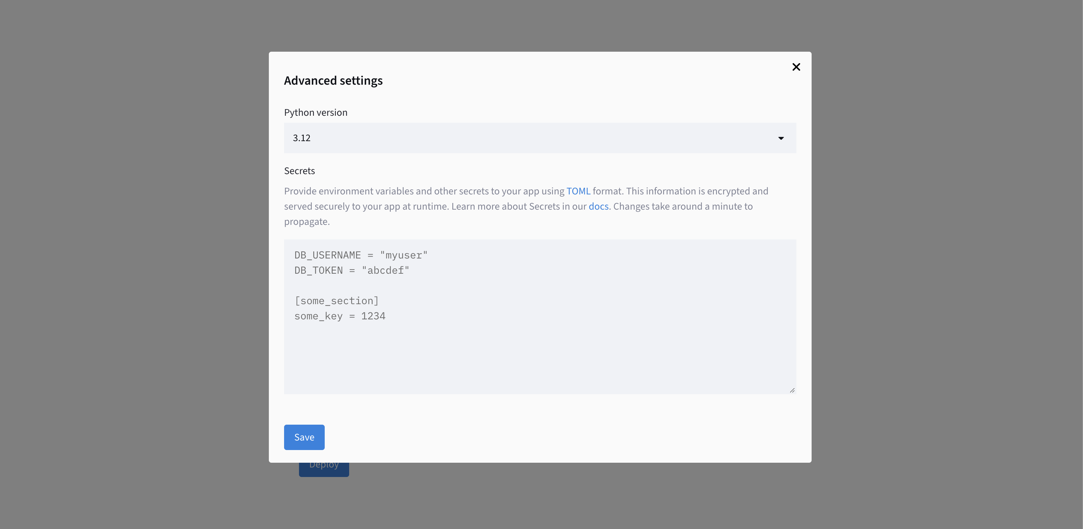Click the 1234 value in secrets
The height and width of the screenshot is (529, 1083).
click(x=373, y=317)
